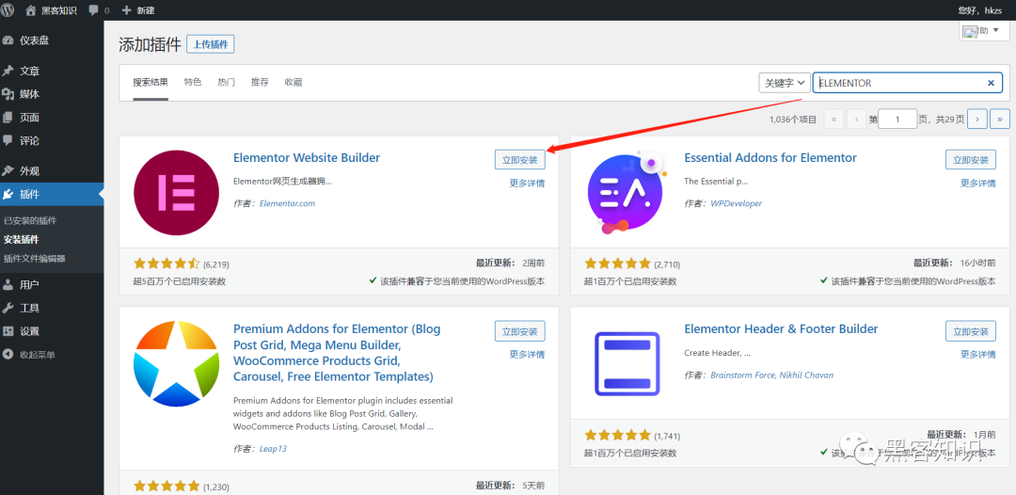Click the 插件 plug icon
1016x495 pixels.
pos(8,194)
